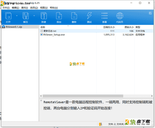The width and height of the screenshot is (155, 128).
Task: Click the horizontal scrollbar thumb in file list
Action: click(83, 96)
